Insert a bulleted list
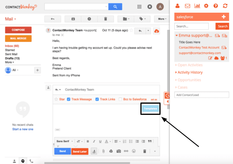The width and height of the screenshot is (233, 164). click(131, 142)
